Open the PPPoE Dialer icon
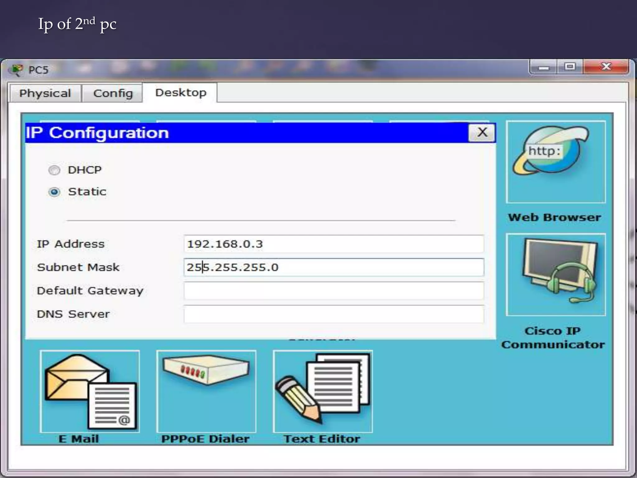This screenshot has height=478, width=637. (206, 391)
